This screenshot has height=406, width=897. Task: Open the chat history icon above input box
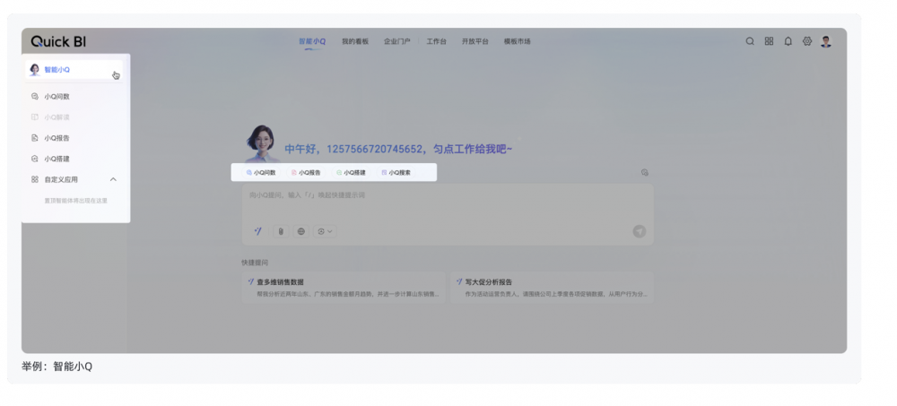(x=645, y=172)
